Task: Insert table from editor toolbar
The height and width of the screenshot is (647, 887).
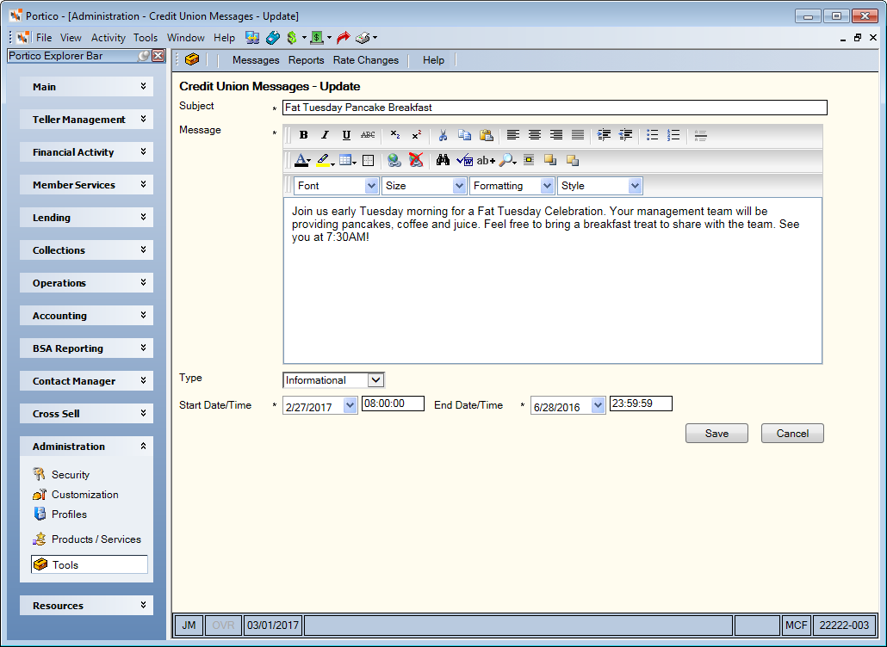Action: point(347,161)
